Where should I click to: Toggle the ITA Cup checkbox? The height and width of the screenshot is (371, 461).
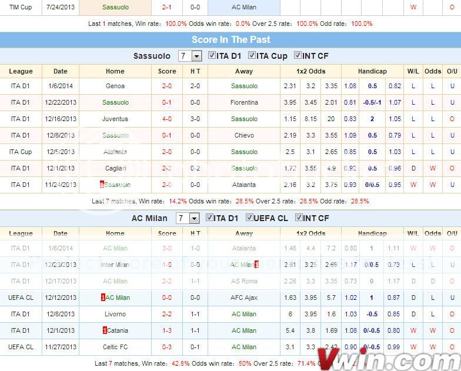click(x=252, y=56)
